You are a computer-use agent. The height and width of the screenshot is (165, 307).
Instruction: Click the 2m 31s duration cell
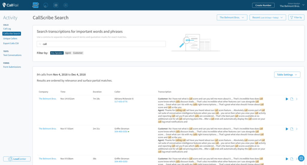click(96, 129)
